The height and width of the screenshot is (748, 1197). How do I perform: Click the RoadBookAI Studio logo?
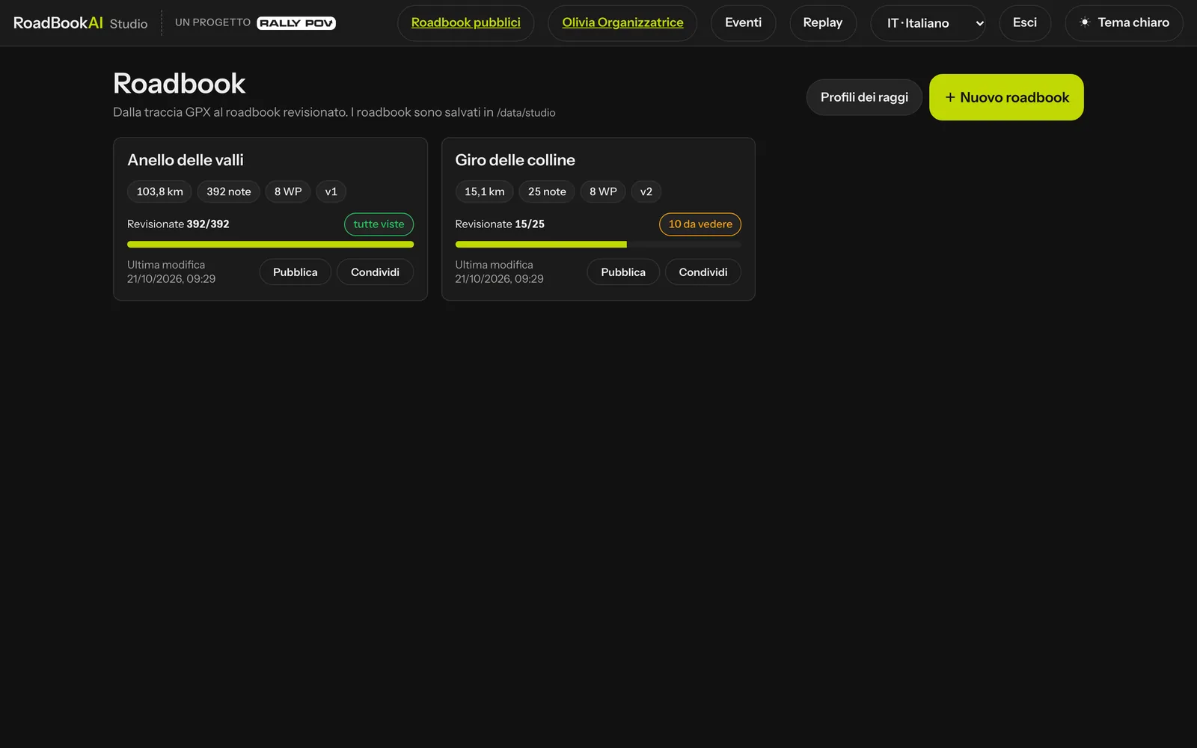(x=80, y=23)
